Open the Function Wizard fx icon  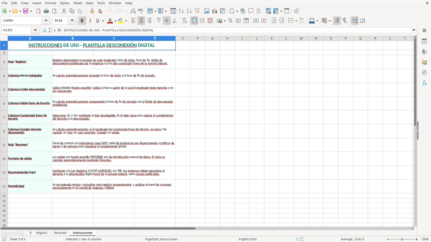(45, 30)
